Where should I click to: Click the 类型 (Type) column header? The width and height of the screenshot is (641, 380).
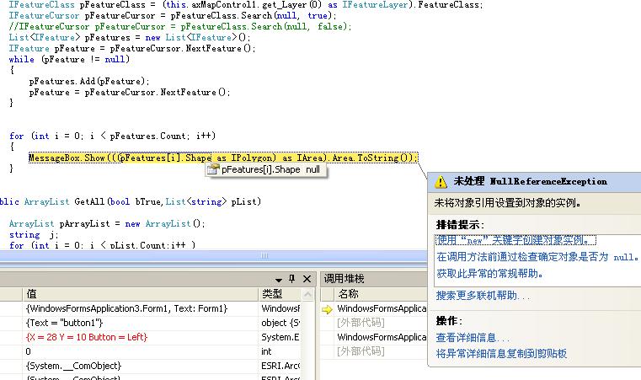point(272,294)
